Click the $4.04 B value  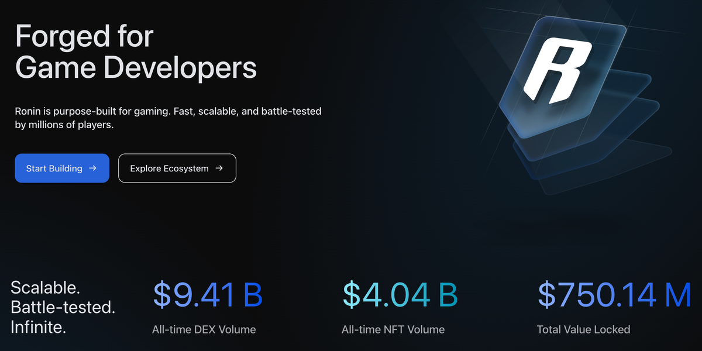click(400, 295)
